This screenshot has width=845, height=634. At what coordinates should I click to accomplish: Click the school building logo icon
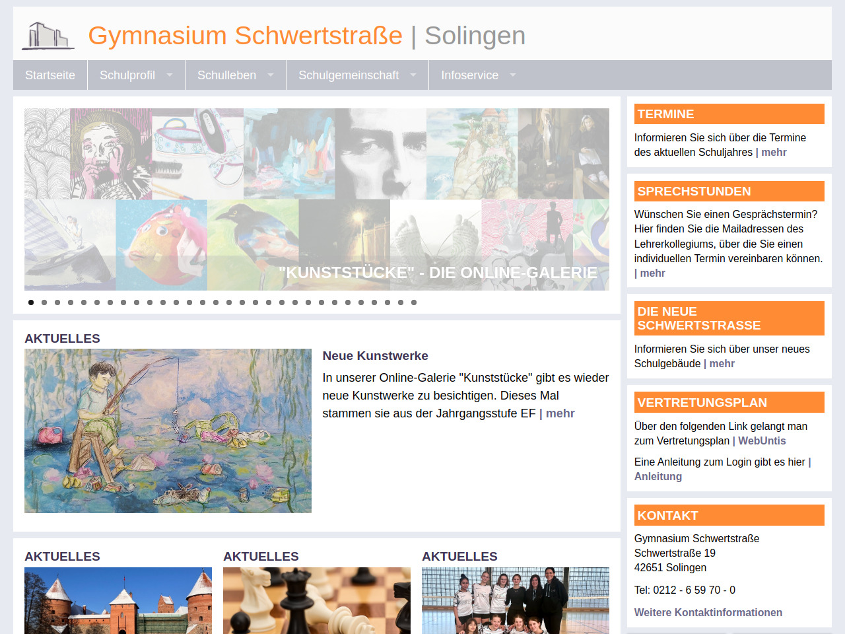(x=48, y=36)
